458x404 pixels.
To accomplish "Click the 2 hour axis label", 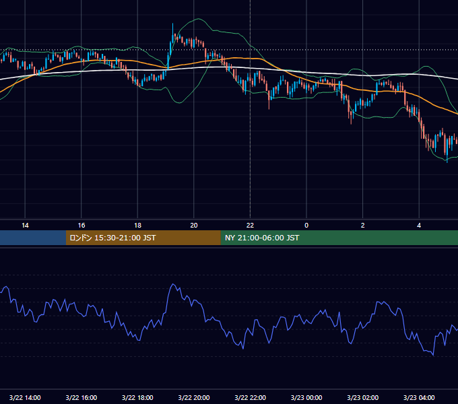I will pyautogui.click(x=363, y=226).
